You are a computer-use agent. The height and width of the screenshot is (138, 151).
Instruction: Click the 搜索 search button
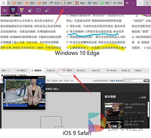point(147,81)
